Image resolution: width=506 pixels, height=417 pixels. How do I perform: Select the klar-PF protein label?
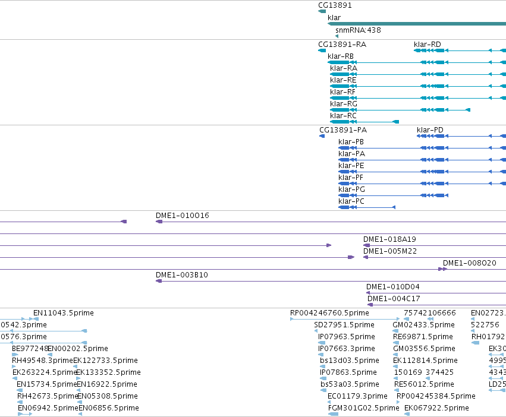point(351,178)
